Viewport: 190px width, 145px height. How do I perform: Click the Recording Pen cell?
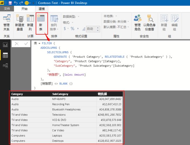(x=74, y=104)
